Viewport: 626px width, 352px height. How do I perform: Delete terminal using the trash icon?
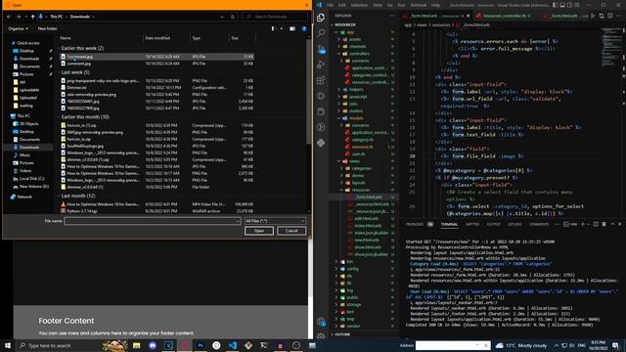click(604, 224)
